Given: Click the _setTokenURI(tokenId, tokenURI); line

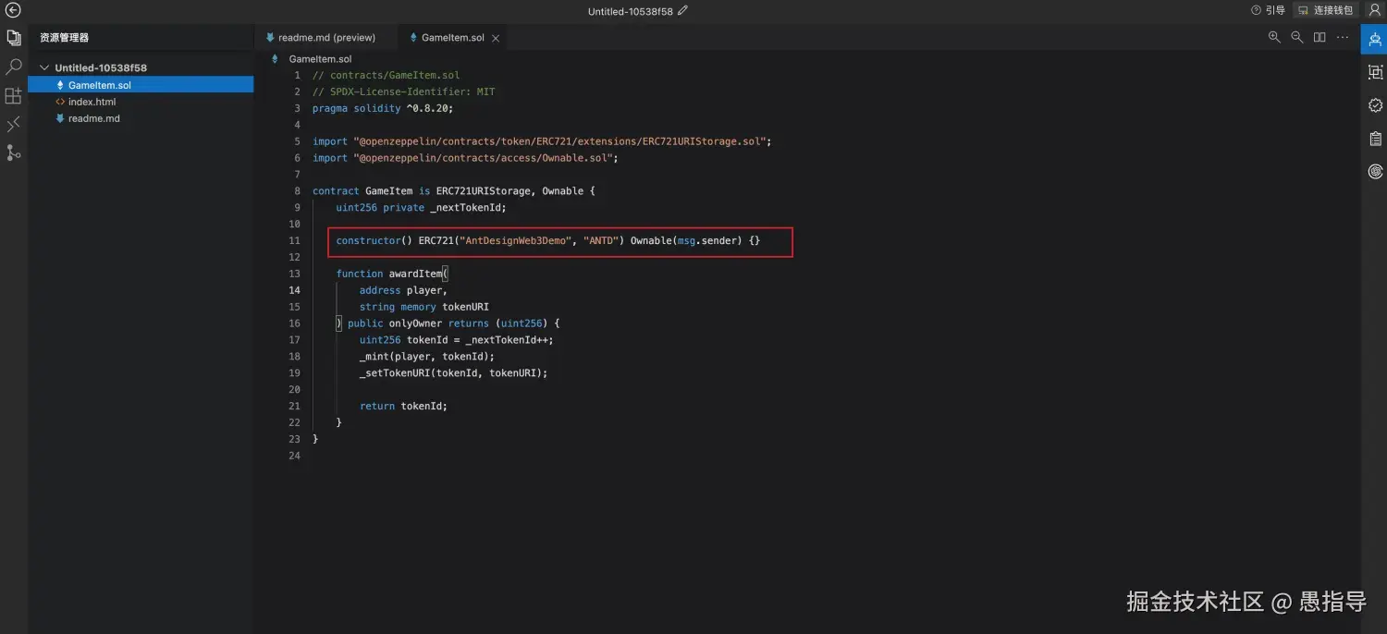Looking at the screenshot, I should pos(454,373).
